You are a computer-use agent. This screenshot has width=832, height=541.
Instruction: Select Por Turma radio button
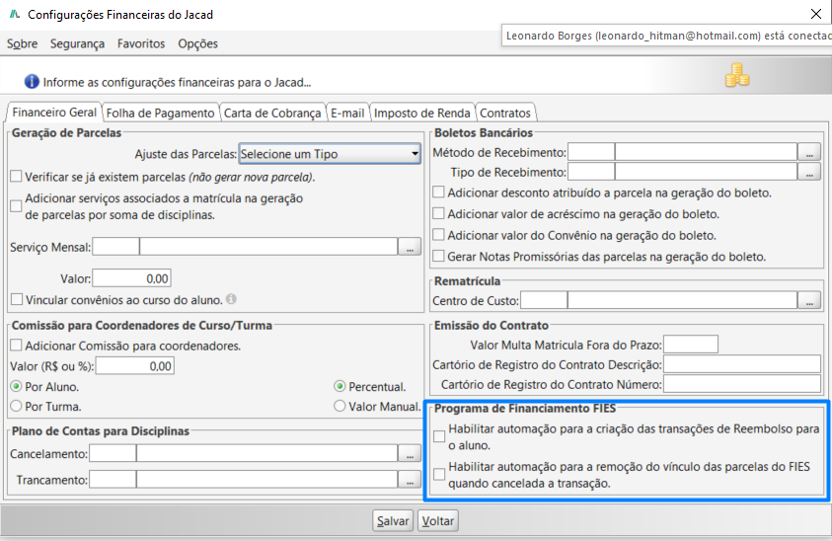pyautogui.click(x=16, y=406)
